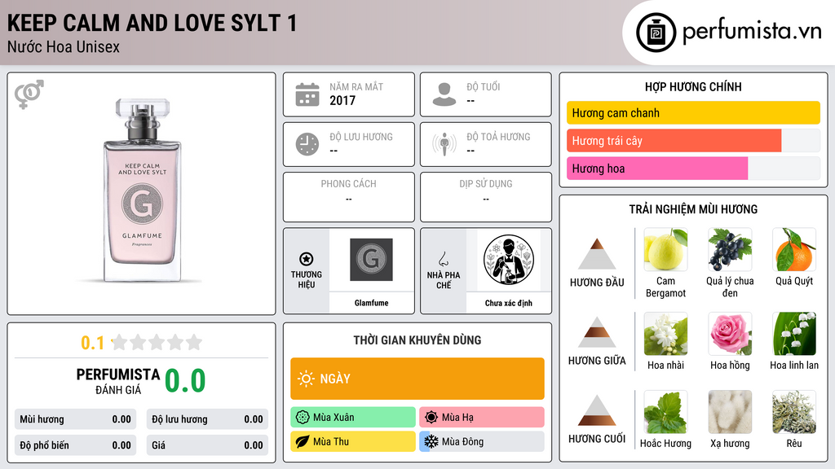Select the Hoa hồng rose note image

[730, 333]
